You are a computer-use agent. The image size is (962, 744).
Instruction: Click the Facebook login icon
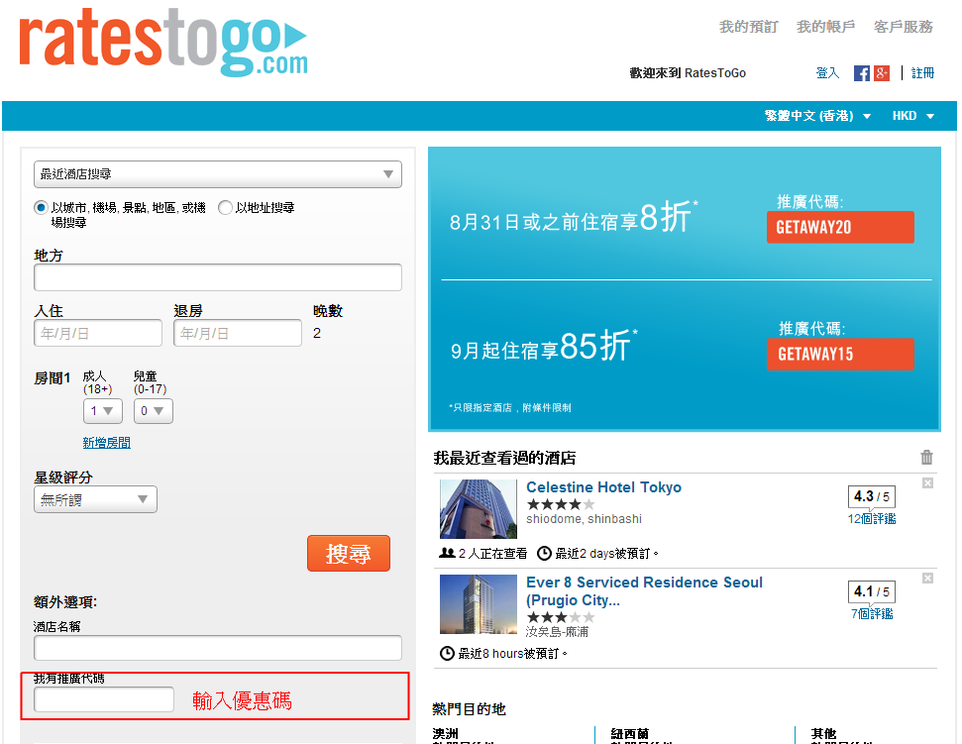pyautogui.click(x=861, y=73)
